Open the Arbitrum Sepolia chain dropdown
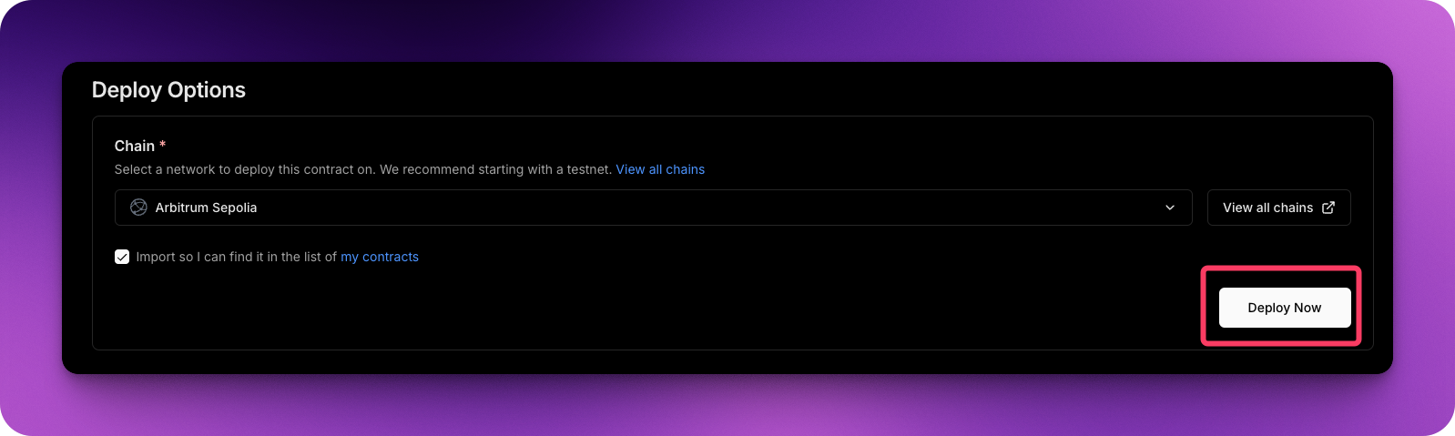 653,208
